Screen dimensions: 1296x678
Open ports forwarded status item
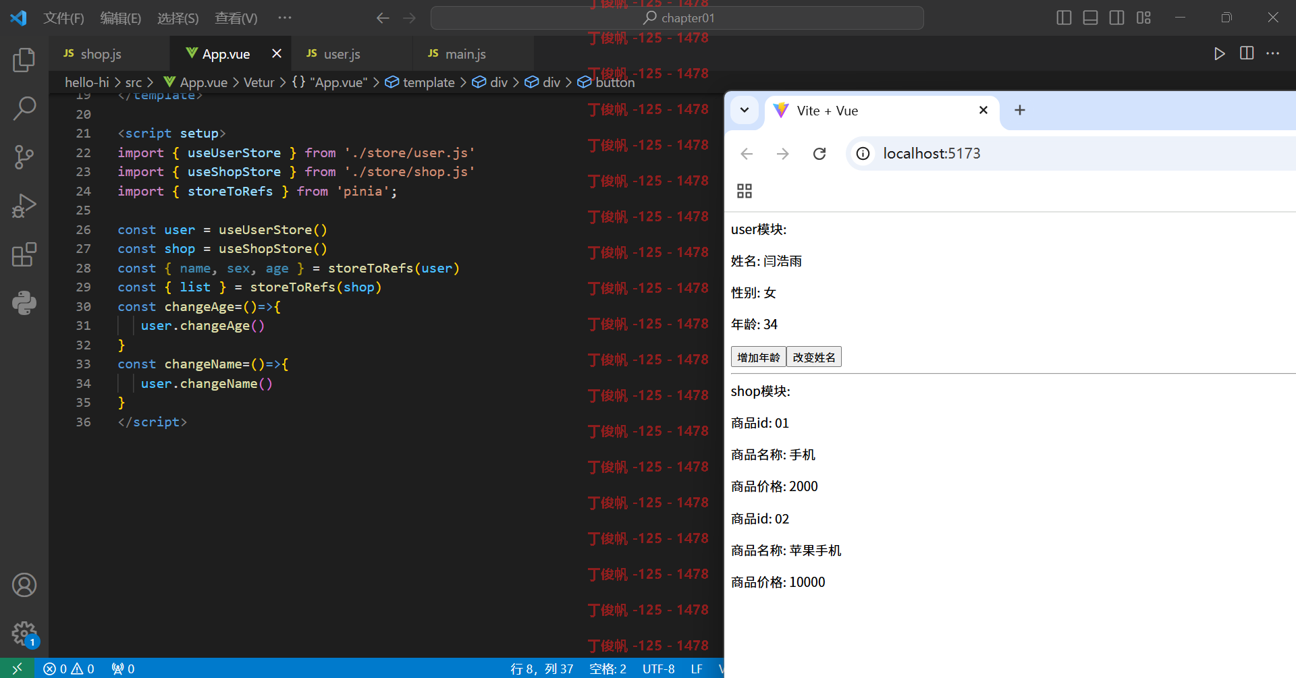[123, 669]
